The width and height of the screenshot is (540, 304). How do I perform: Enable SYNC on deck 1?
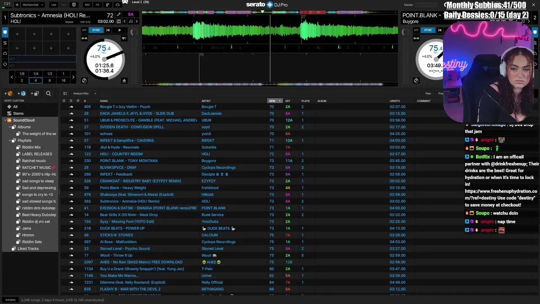pos(96,30)
